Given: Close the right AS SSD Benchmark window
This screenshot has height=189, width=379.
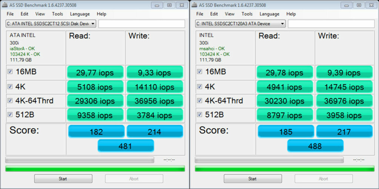Looking at the screenshot, I should point(372,5).
